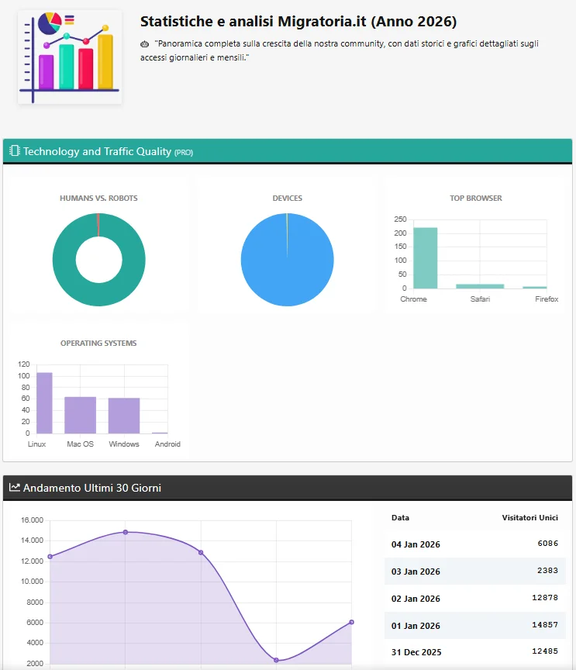The image size is (576, 670).
Task: Click the Andamento Ultimi 30 Giorni panel header
Action: coord(288,488)
